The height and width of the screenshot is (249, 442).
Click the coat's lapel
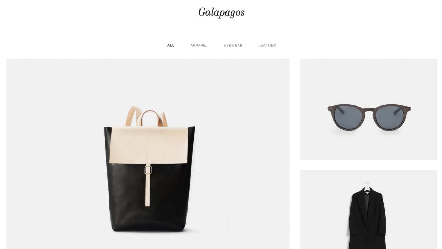click(x=363, y=207)
